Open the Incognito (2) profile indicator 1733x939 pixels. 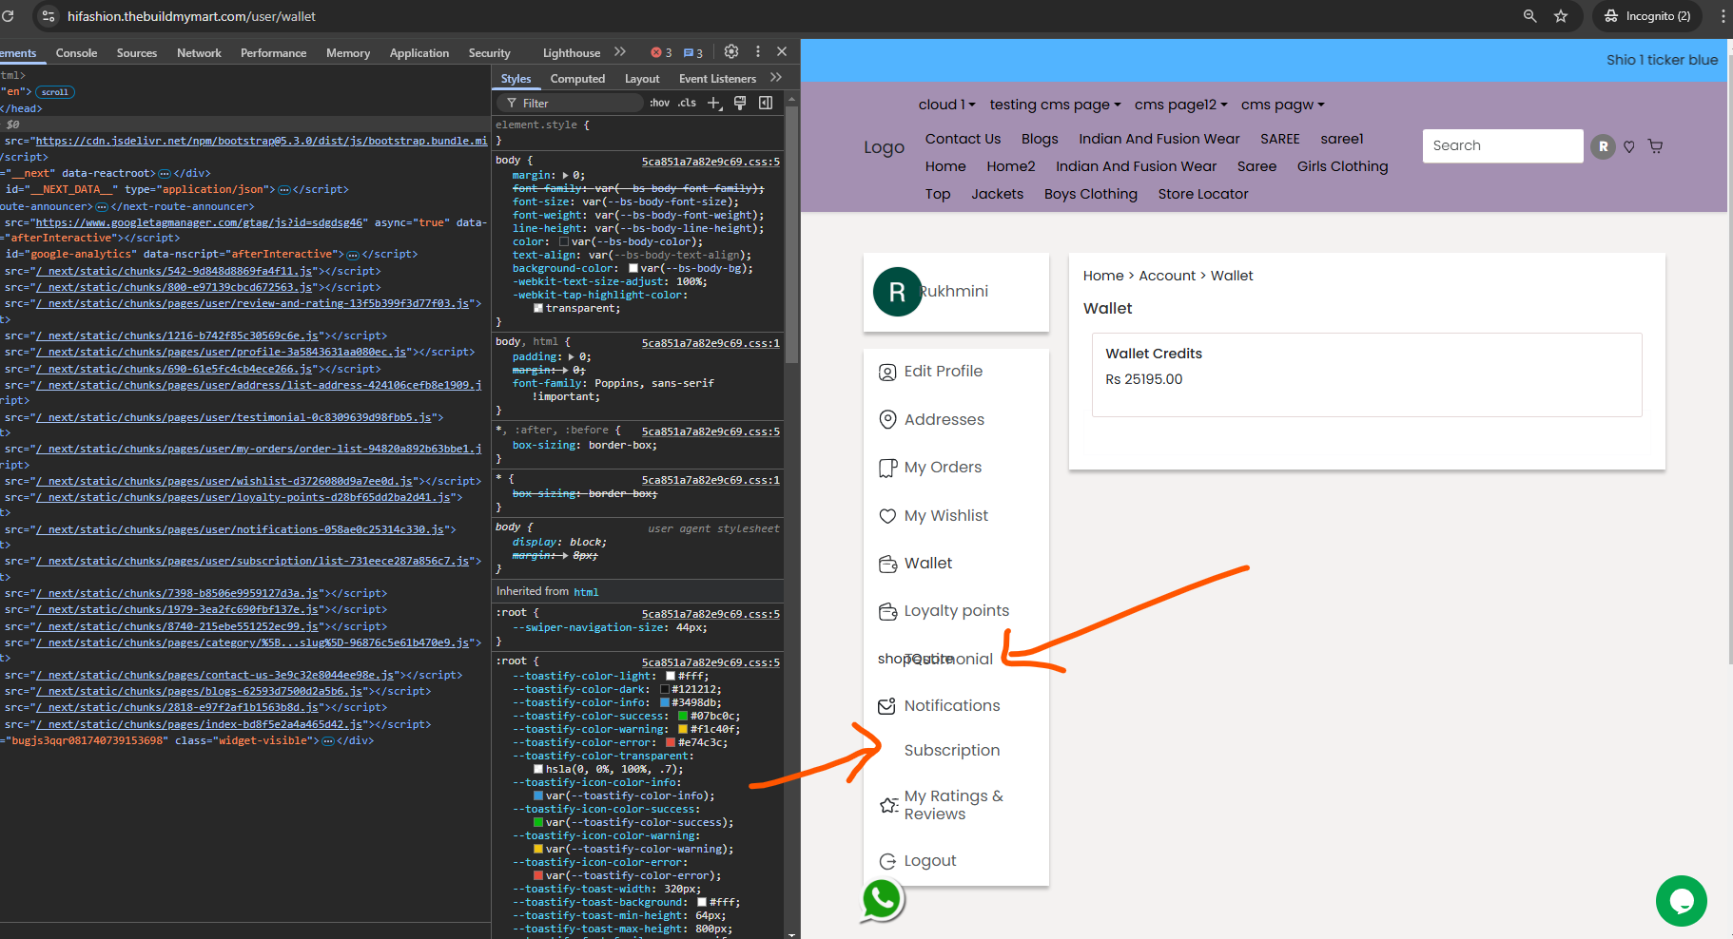click(1647, 16)
